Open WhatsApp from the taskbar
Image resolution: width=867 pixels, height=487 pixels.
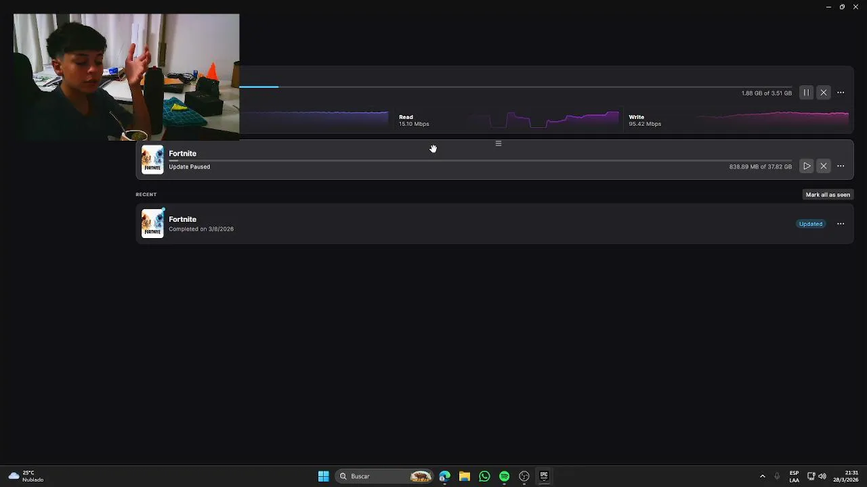tap(484, 476)
